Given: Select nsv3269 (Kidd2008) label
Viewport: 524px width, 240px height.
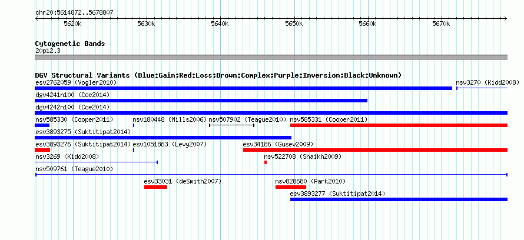Looking at the screenshot, I should pyautogui.click(x=67, y=156).
